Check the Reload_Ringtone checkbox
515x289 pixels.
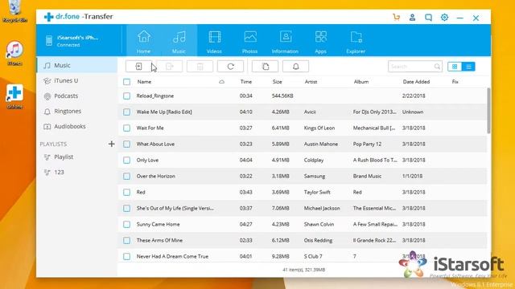point(127,96)
